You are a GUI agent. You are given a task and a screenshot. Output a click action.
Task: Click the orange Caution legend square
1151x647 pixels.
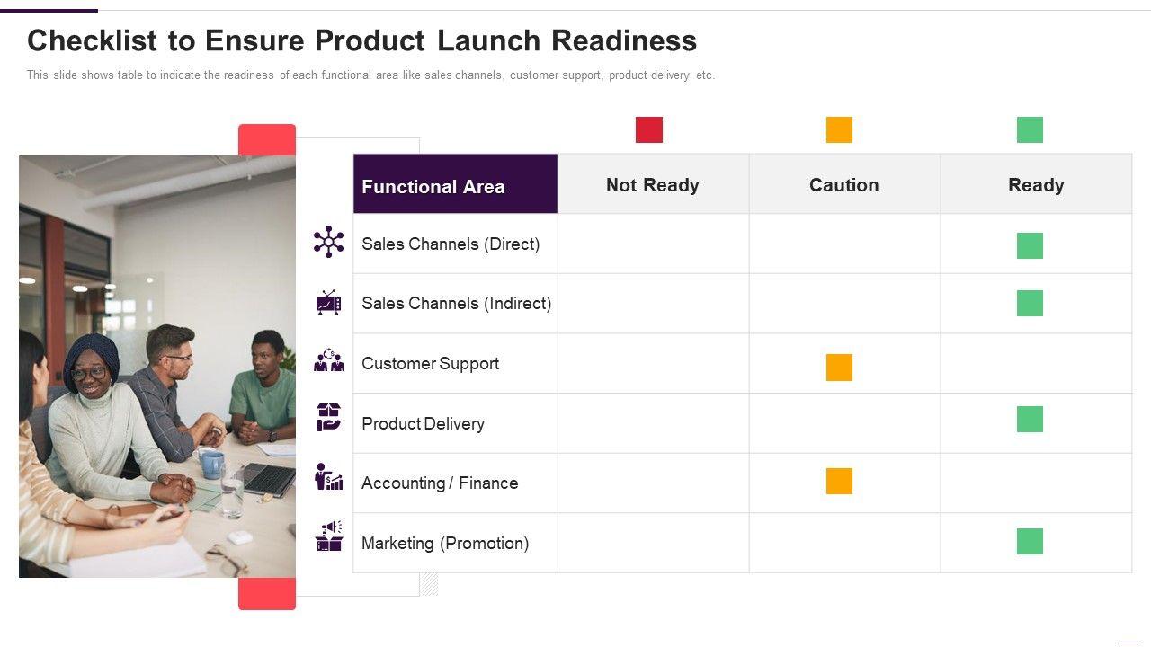pos(839,129)
